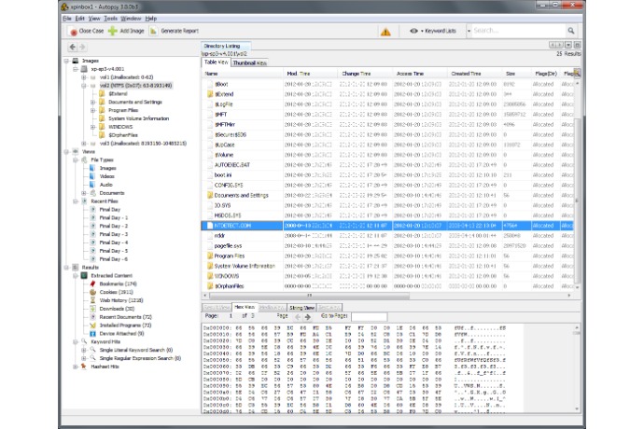Click the keyword Search input field
The height and width of the screenshot is (429, 644).
pos(518,31)
